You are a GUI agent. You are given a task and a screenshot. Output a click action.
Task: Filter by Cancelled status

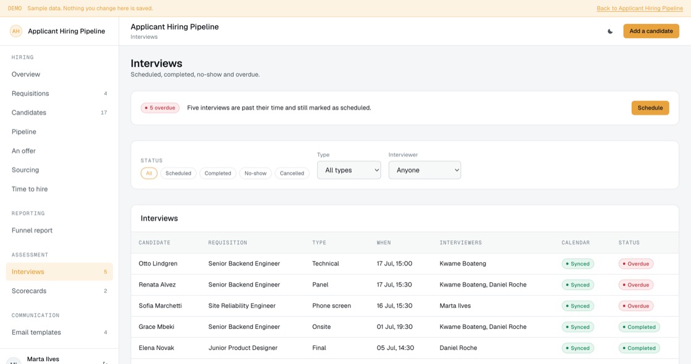(292, 173)
